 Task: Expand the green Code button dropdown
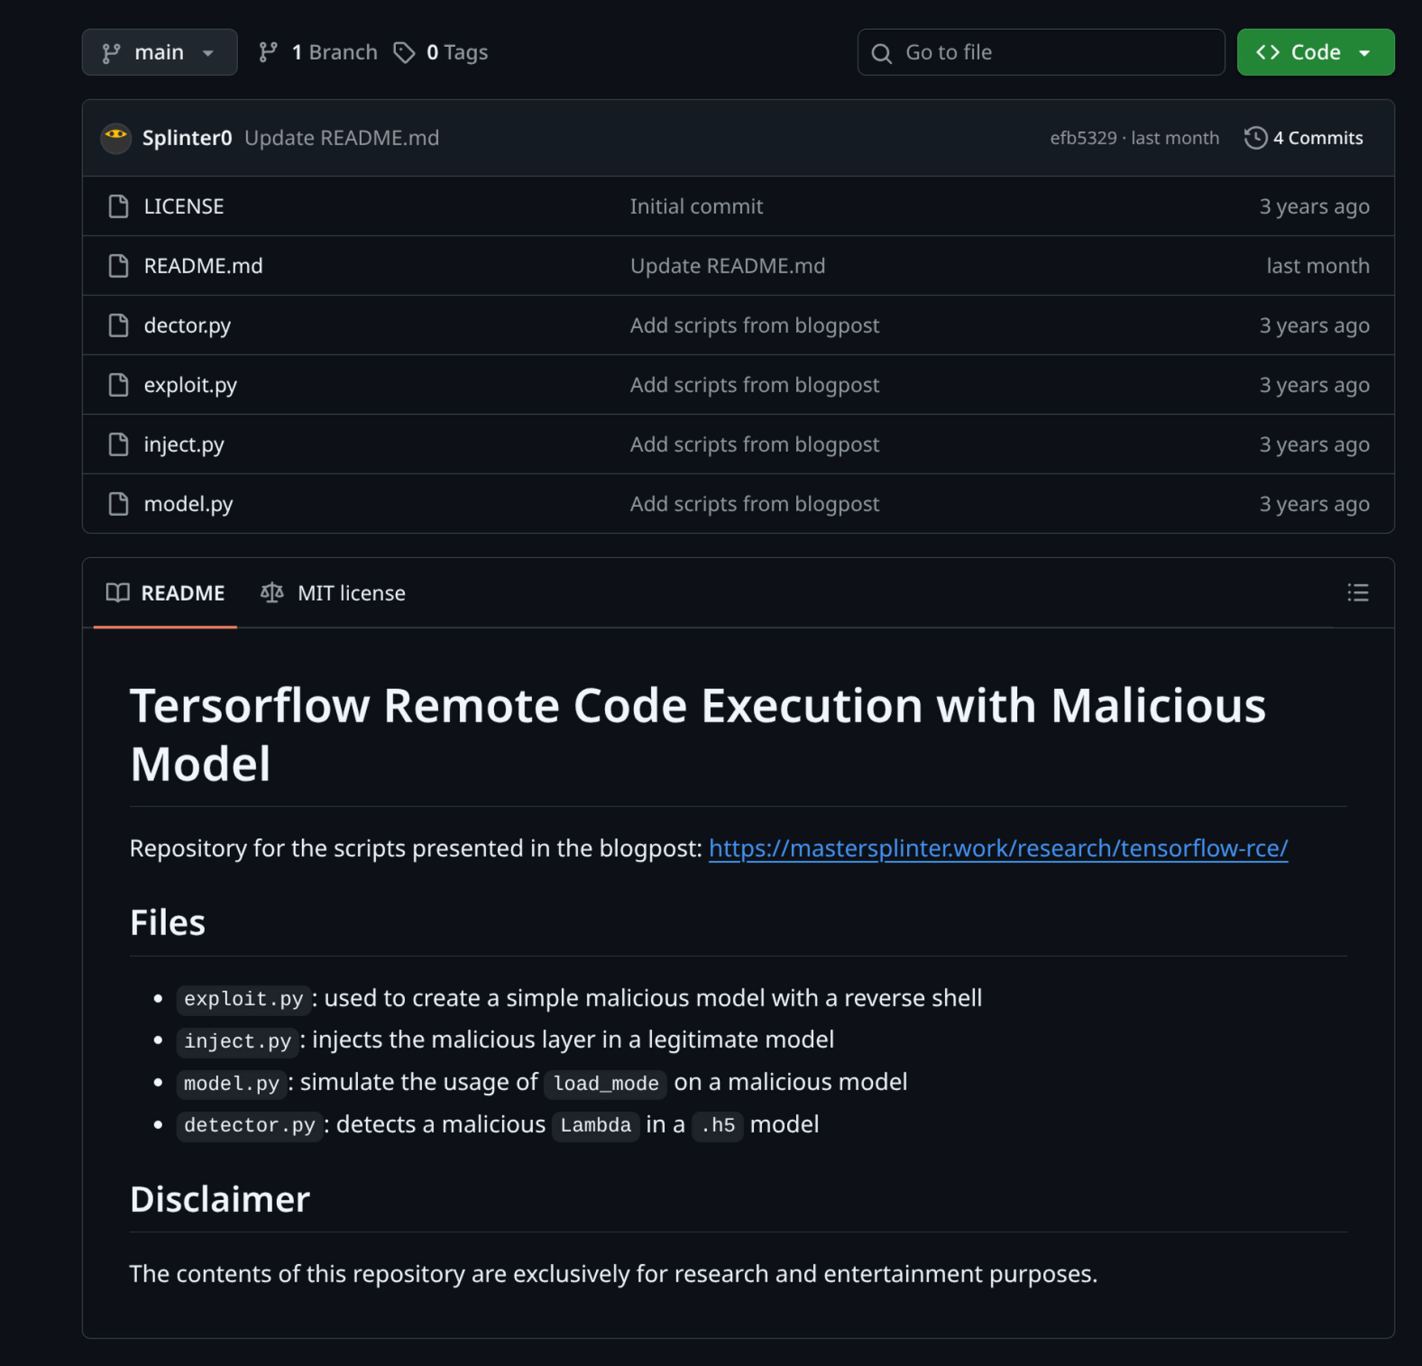click(x=1315, y=52)
